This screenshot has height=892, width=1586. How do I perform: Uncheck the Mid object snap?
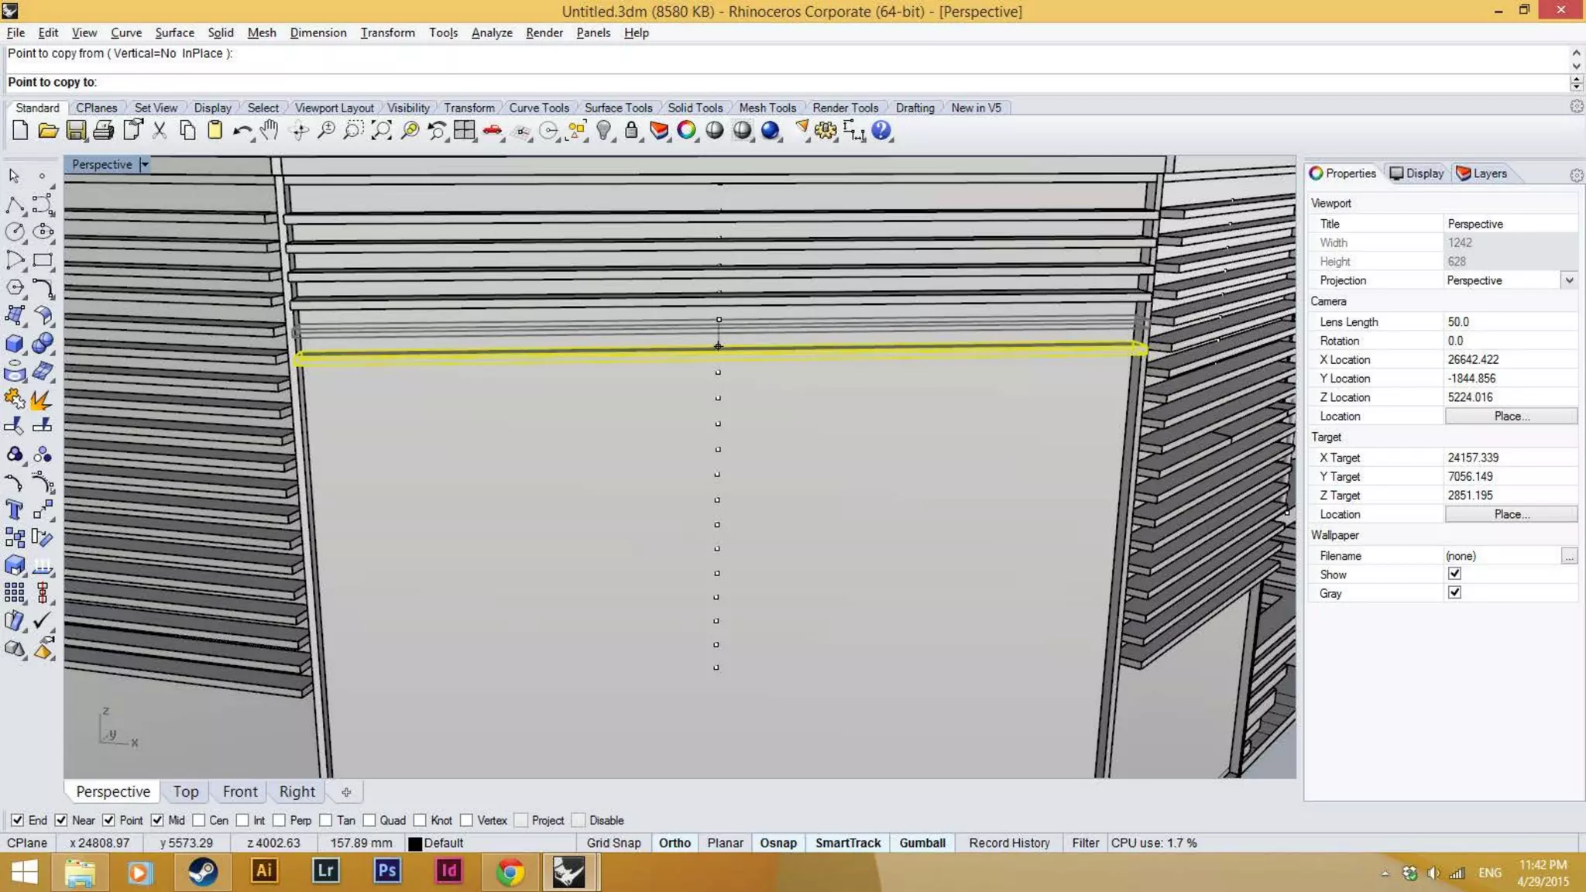tap(157, 820)
